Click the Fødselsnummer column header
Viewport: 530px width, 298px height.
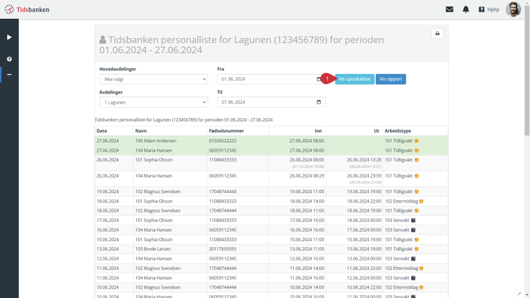pos(227,131)
